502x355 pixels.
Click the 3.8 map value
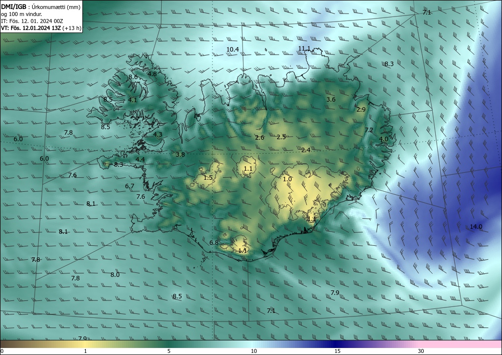point(180,155)
